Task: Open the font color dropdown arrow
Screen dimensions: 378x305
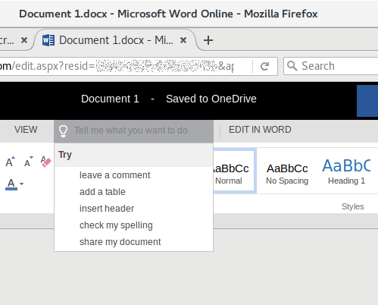Action: click(22, 184)
